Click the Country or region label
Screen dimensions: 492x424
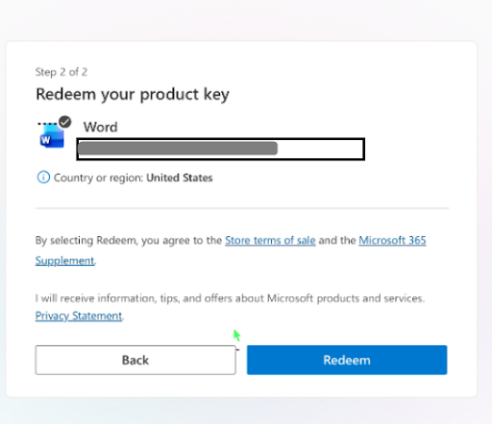point(98,177)
